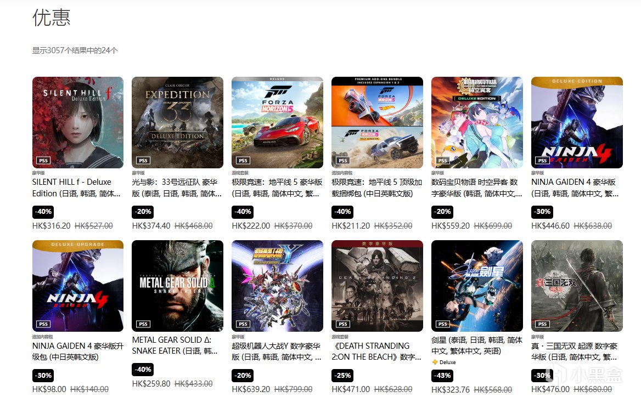641x397 pixels.
Task: Open the Stellar Blade cover image
Action: 477,286
